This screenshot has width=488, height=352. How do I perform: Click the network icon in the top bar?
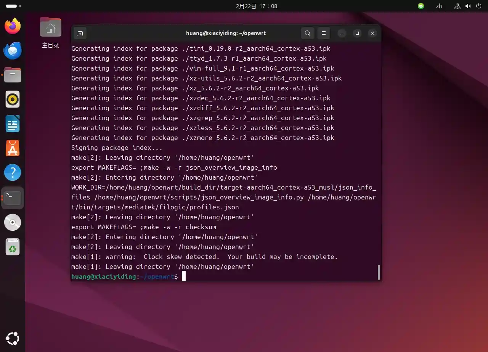tap(457, 6)
